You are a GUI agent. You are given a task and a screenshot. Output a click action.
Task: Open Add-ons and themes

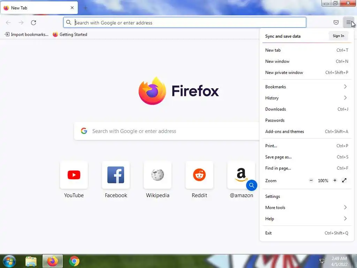[307, 132]
